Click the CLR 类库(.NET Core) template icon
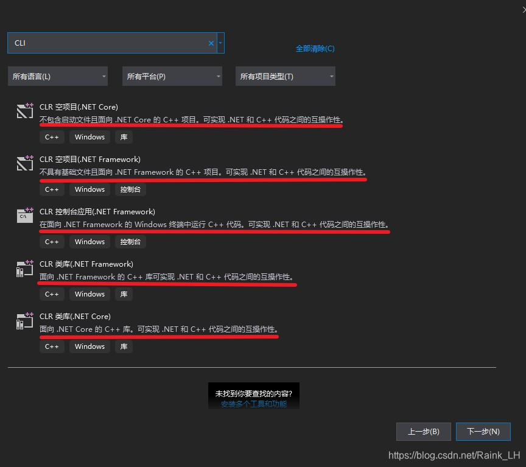 [x=25, y=321]
